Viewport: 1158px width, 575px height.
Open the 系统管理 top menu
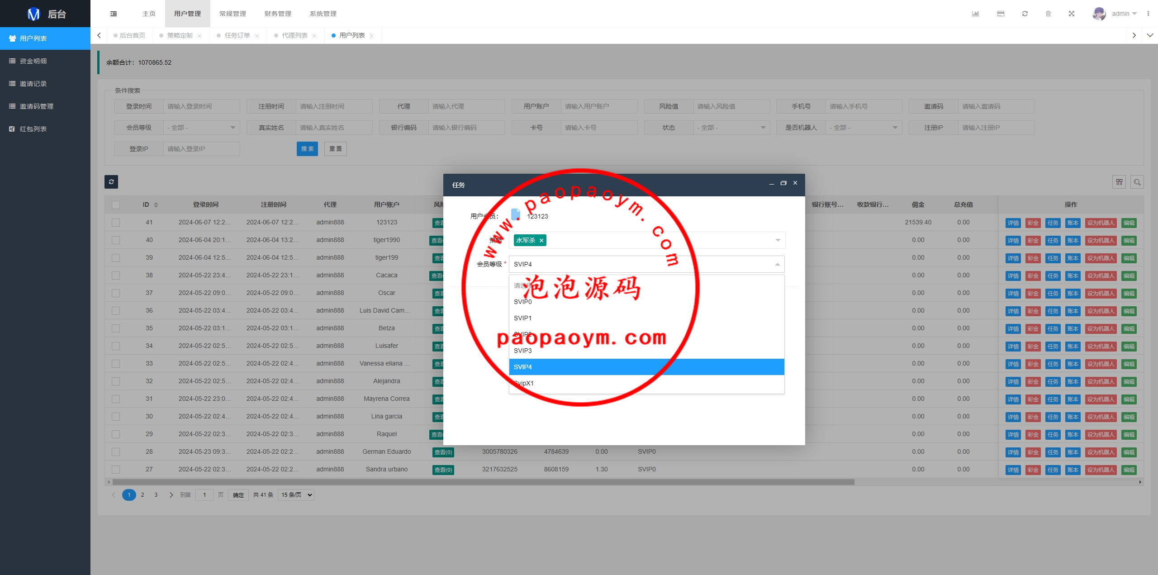point(323,14)
